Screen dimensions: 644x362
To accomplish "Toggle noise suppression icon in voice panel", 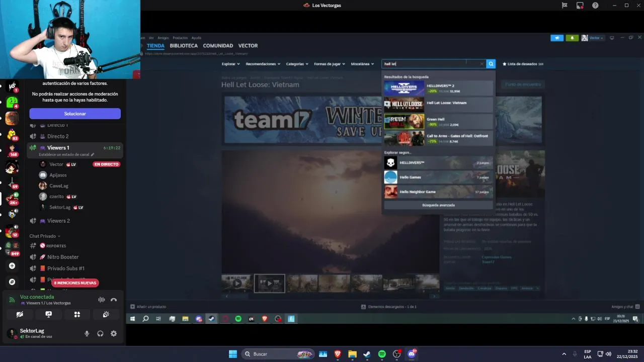I will pyautogui.click(x=102, y=300).
